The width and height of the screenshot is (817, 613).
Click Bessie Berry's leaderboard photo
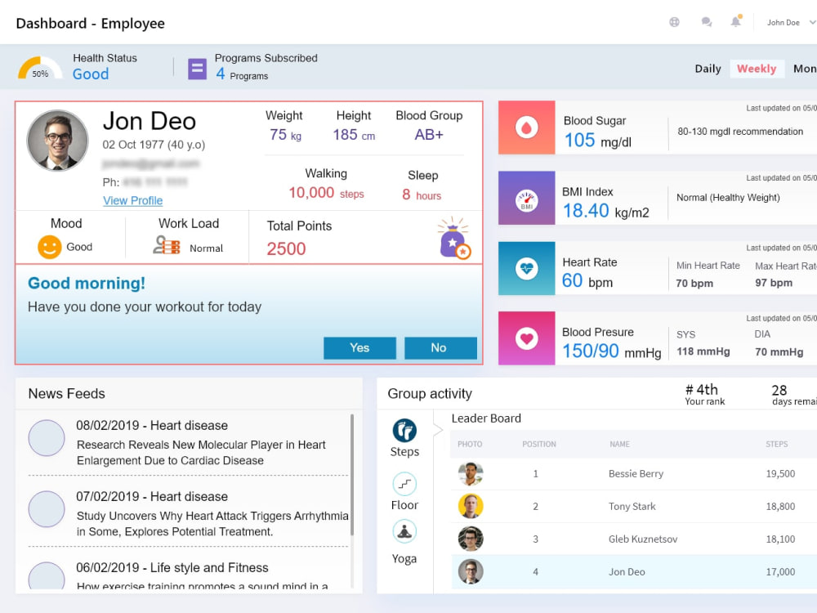471,474
